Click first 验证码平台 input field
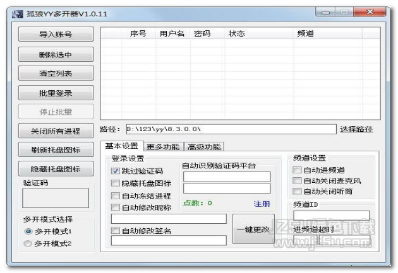This screenshot has width=398, height=273. click(227, 177)
